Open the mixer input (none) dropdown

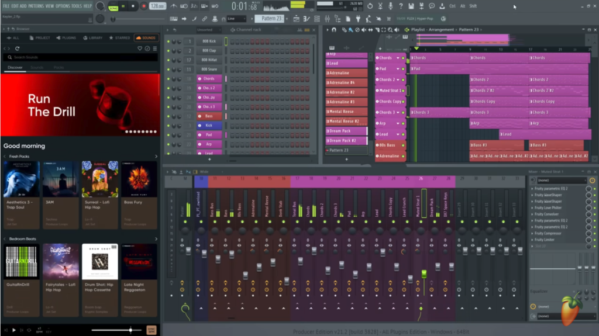point(561,180)
